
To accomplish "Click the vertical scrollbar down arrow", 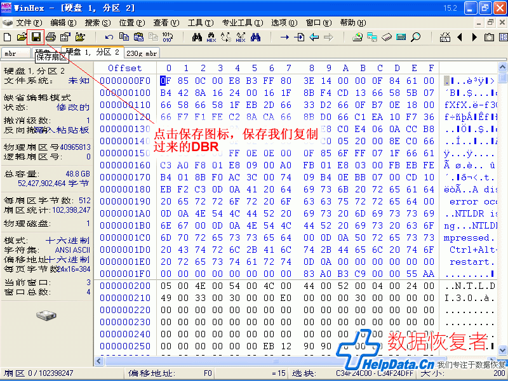I will point(502,351).
